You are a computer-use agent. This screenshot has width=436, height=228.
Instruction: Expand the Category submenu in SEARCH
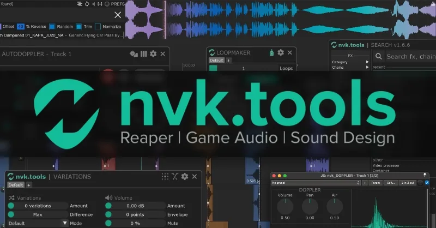point(350,62)
